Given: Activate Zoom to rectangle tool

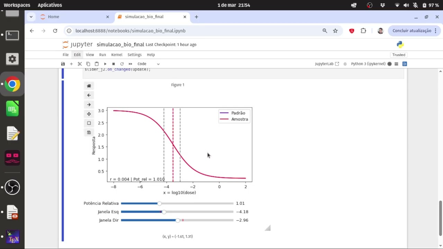Looking at the screenshot, I should [89, 123].
